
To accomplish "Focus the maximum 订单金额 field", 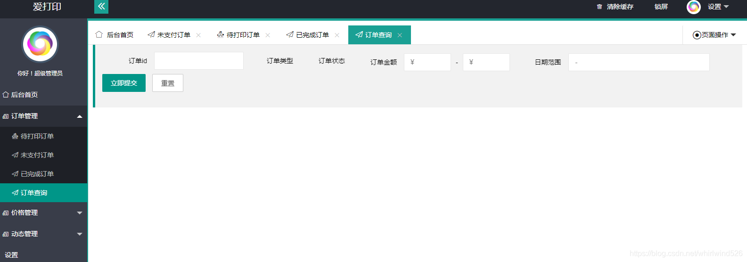I will [486, 62].
